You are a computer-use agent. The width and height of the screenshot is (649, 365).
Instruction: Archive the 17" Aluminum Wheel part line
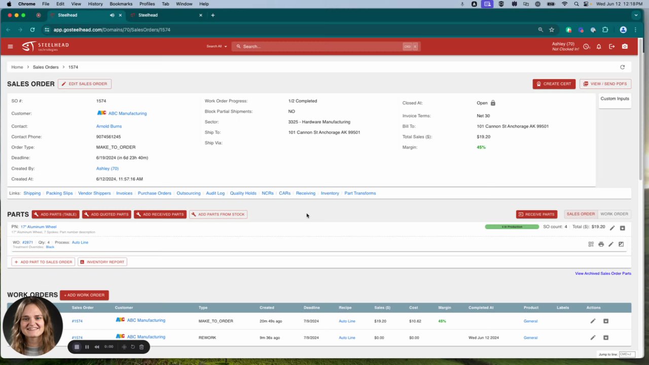pyautogui.click(x=622, y=228)
